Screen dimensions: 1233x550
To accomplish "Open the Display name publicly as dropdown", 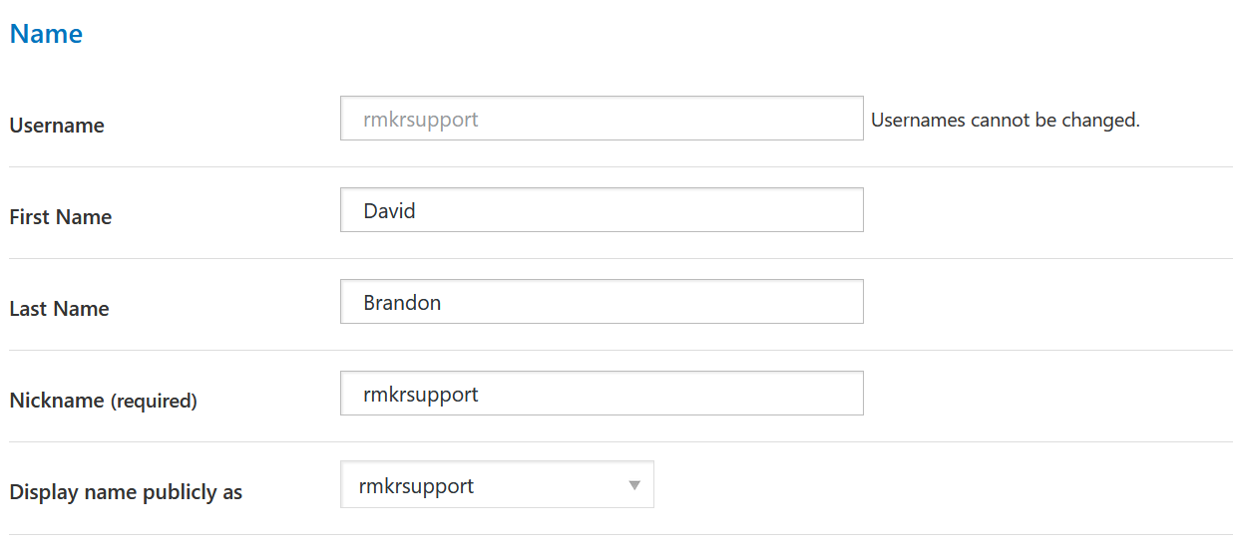I will coord(496,485).
